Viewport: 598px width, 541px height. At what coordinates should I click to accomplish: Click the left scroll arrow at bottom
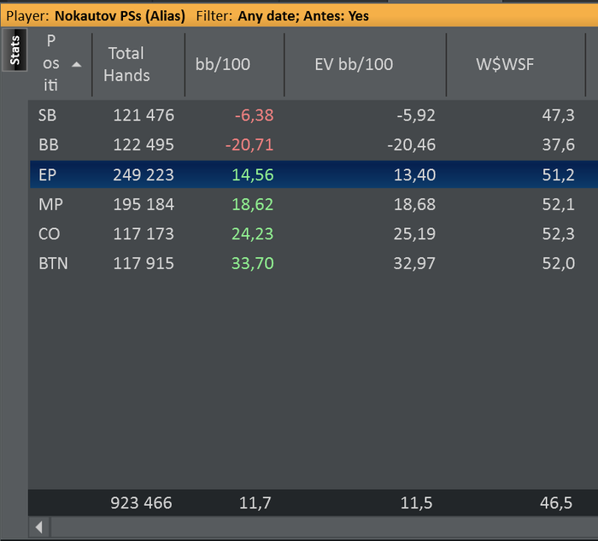pyautogui.click(x=39, y=527)
